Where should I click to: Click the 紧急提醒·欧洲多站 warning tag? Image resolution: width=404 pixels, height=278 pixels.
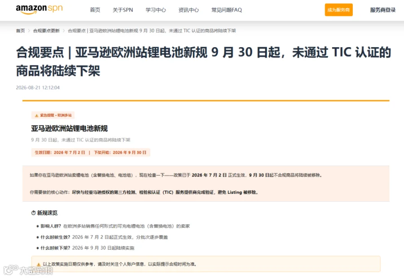[53, 115]
